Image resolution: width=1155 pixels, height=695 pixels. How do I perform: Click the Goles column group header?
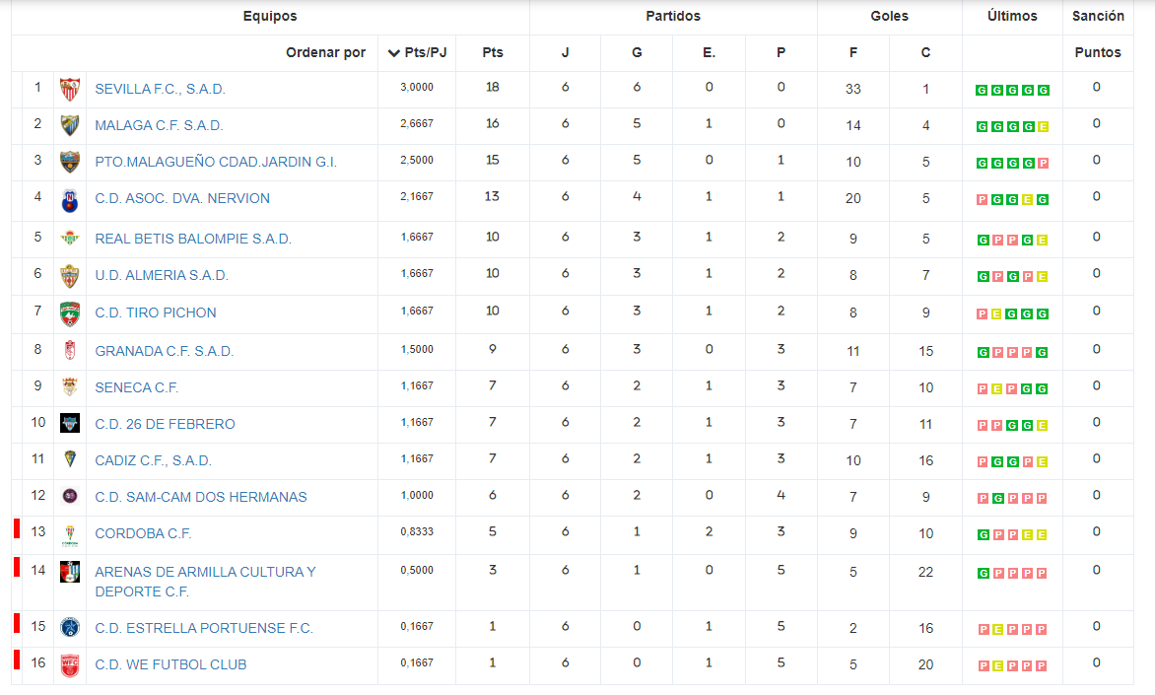(x=890, y=16)
